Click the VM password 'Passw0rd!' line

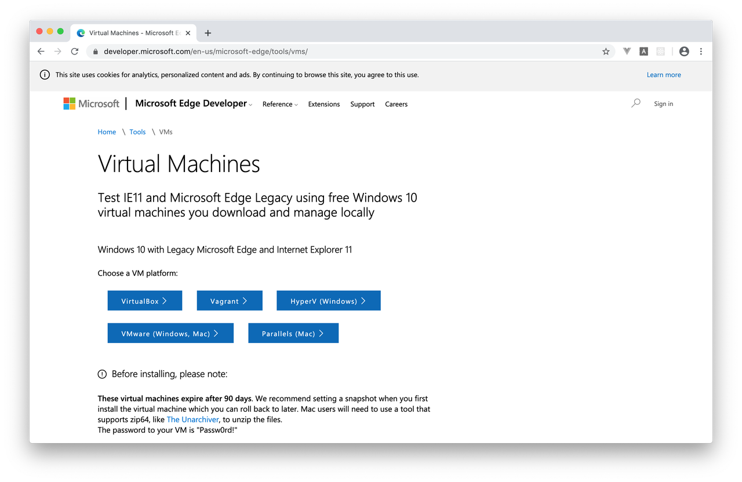pyautogui.click(x=168, y=430)
